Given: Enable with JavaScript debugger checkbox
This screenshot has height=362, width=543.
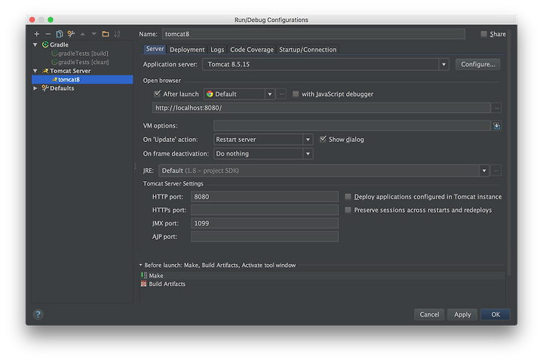Looking at the screenshot, I should (x=296, y=94).
